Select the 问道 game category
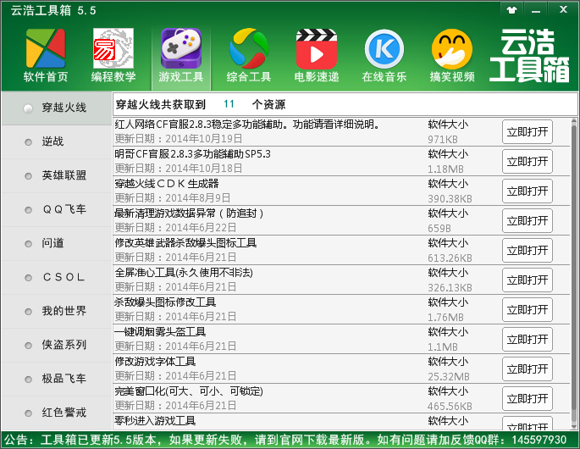 [x=57, y=244]
